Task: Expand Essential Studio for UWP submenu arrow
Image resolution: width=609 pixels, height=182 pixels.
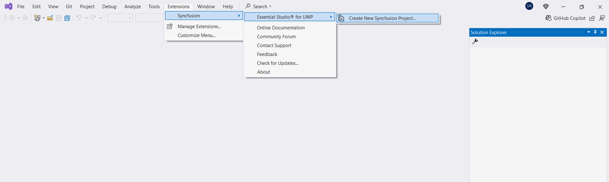Action: (x=331, y=17)
